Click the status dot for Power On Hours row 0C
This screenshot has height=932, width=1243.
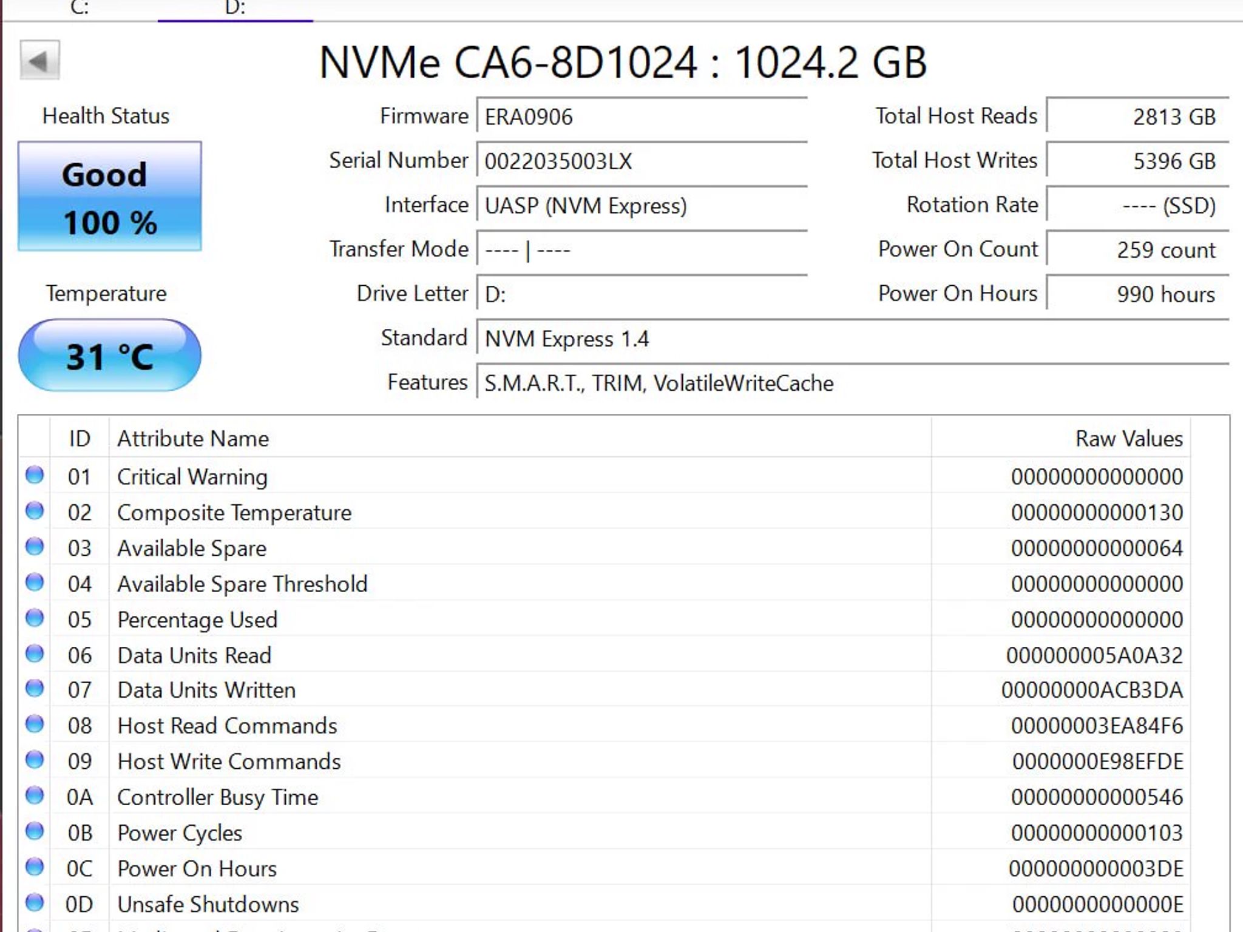(35, 867)
